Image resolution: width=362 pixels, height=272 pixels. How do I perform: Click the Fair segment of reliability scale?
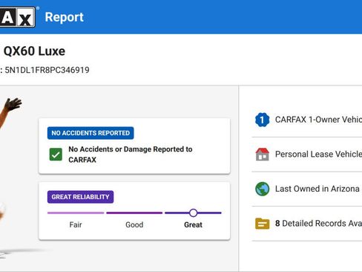[x=76, y=213]
